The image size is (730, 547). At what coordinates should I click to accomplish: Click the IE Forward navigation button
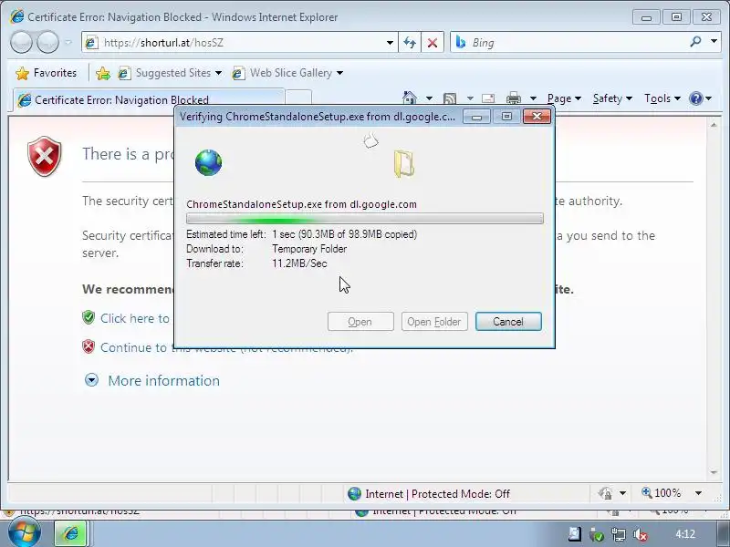[47, 43]
